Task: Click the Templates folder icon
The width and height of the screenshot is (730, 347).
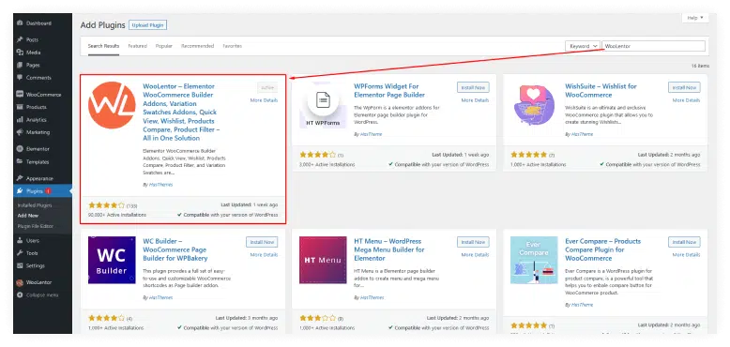Action: coord(20,162)
